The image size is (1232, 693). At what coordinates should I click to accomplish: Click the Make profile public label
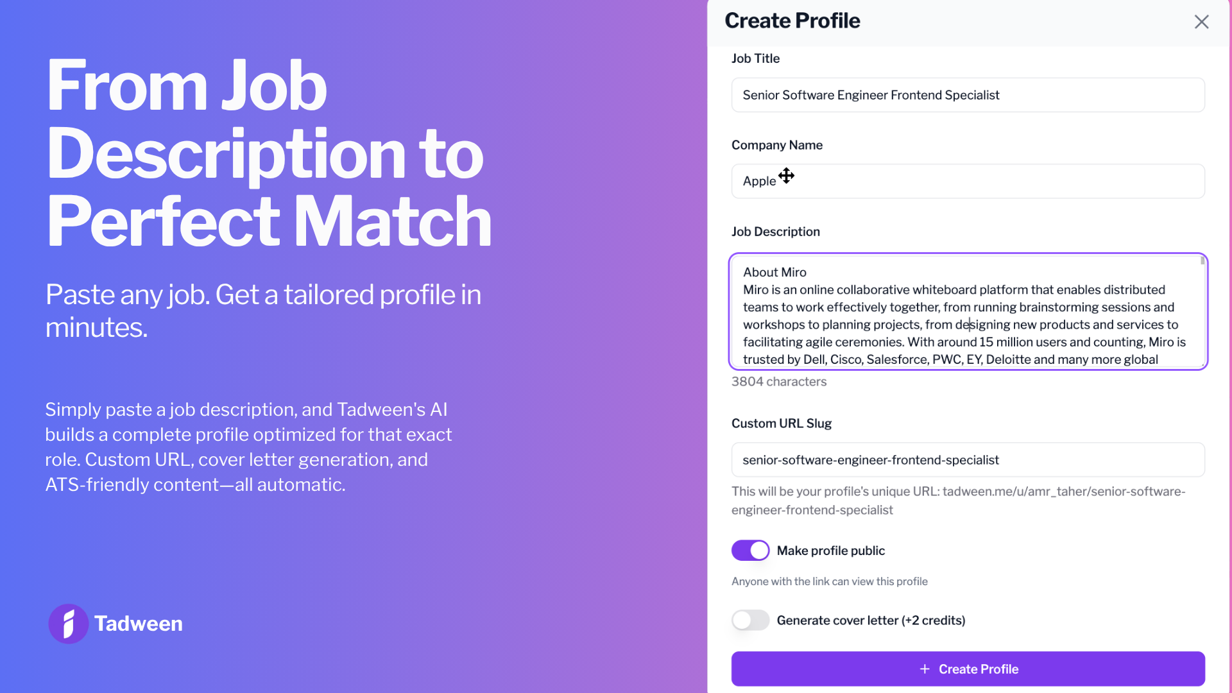830,551
